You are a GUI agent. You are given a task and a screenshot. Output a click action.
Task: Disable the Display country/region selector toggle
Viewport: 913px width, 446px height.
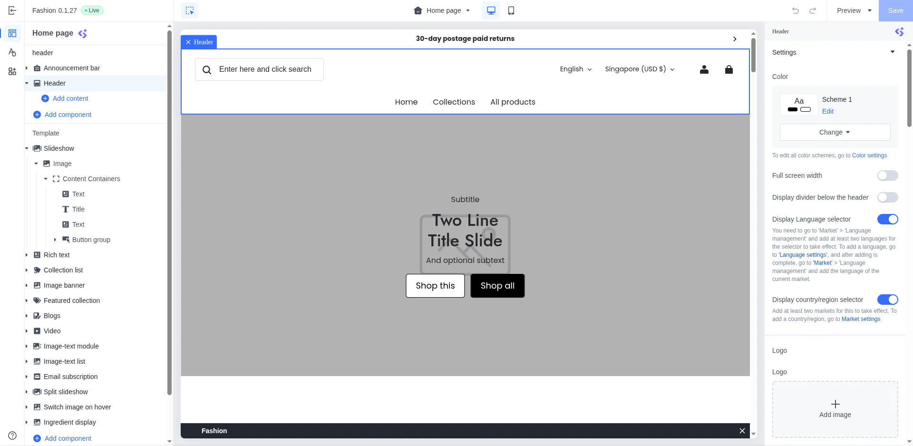(888, 300)
